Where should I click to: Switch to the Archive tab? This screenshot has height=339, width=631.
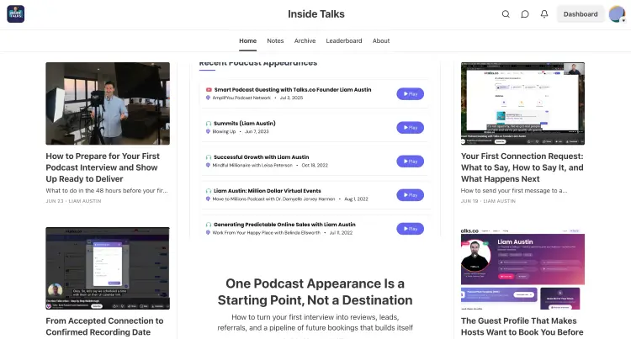point(305,40)
